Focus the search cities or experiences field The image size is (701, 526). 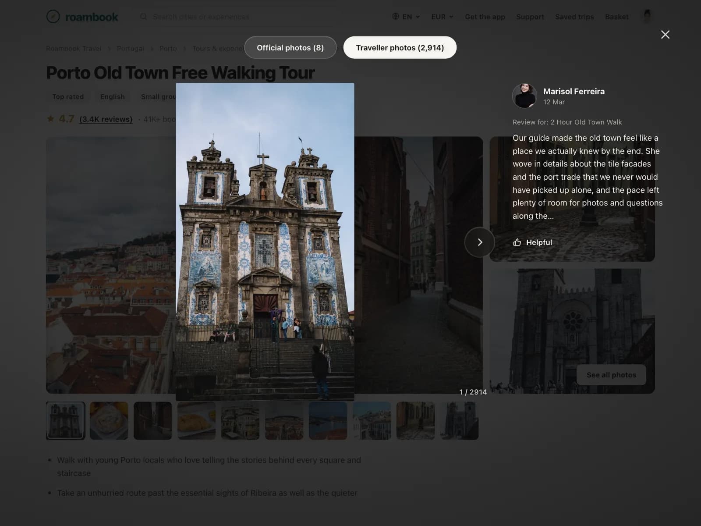pos(237,17)
